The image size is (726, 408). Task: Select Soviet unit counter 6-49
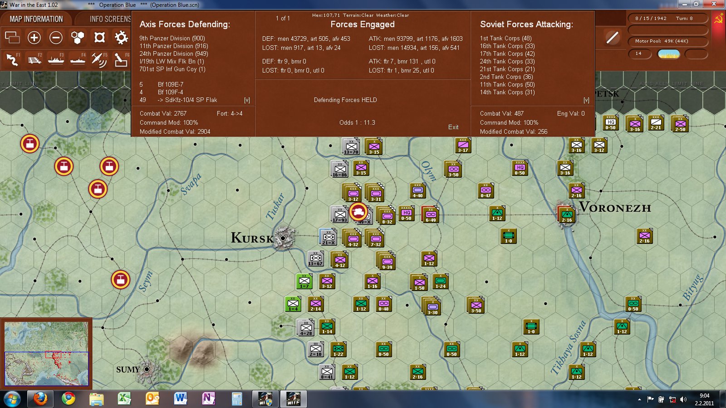click(x=430, y=214)
